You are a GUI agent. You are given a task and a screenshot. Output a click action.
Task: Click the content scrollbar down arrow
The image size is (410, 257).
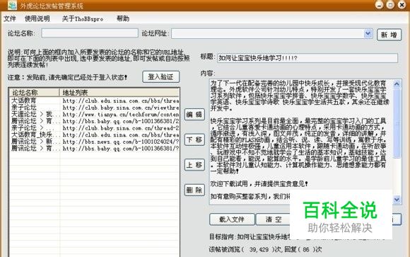(x=397, y=200)
